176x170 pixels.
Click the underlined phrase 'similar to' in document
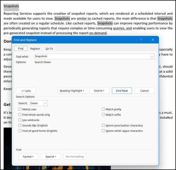coord(84,18)
